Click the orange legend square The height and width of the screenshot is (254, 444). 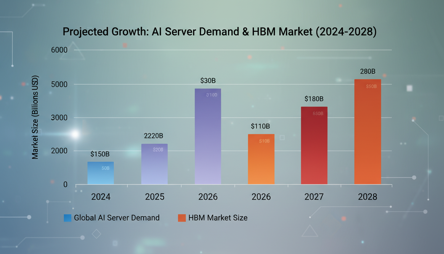point(181,218)
